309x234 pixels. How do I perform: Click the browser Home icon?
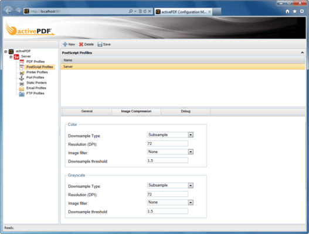click(287, 11)
